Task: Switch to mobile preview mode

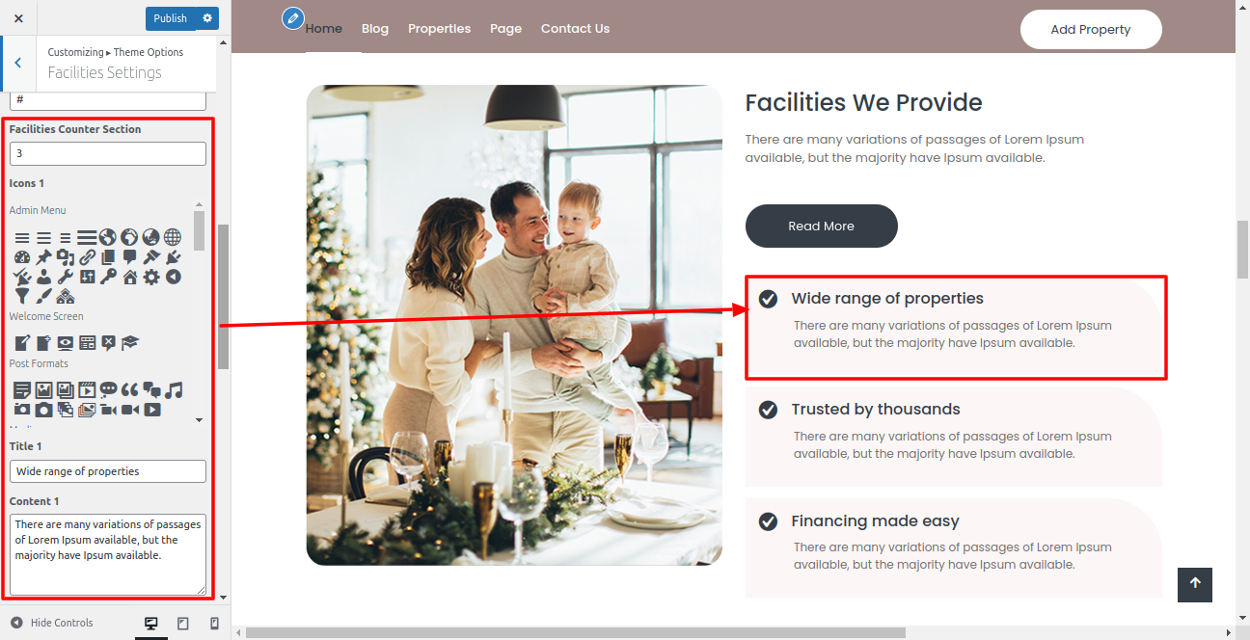Action: pyautogui.click(x=214, y=624)
